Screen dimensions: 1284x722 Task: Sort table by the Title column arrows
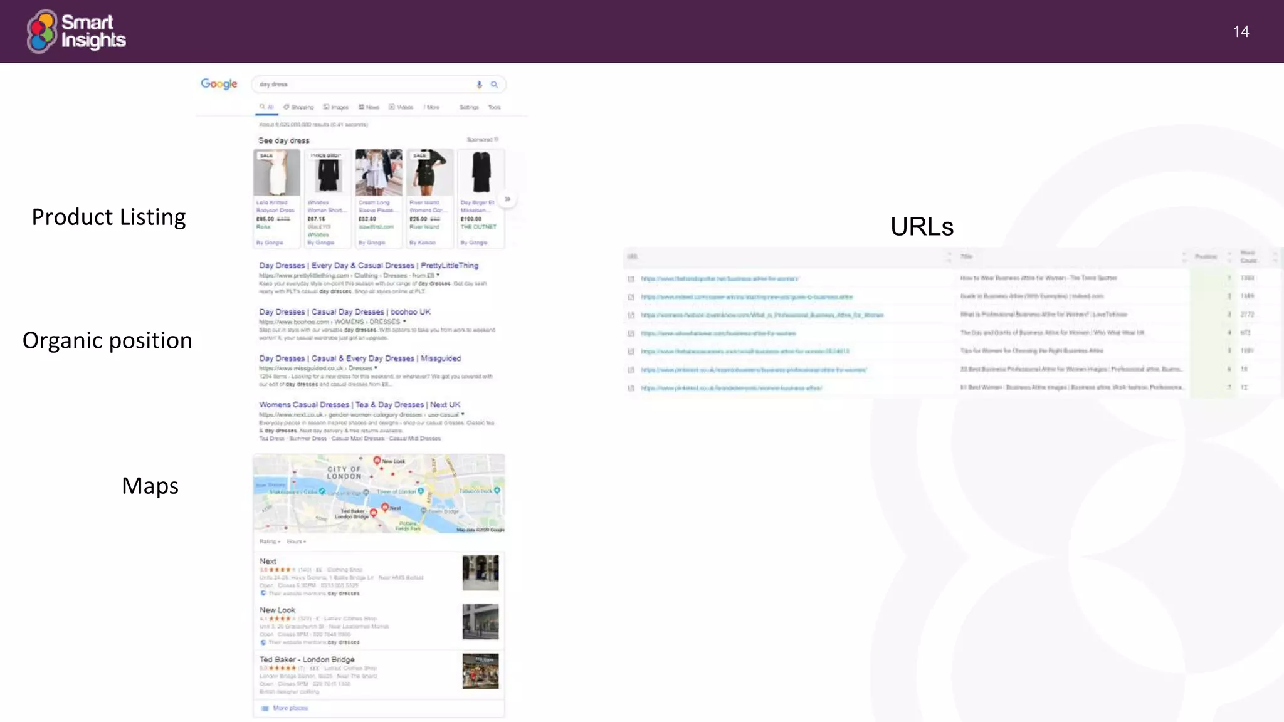[1184, 257]
